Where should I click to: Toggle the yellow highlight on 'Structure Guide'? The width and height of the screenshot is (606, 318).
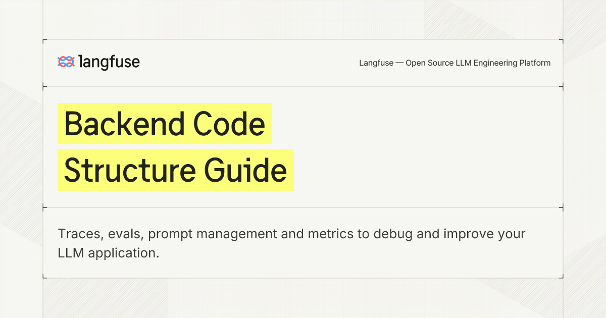tap(174, 170)
